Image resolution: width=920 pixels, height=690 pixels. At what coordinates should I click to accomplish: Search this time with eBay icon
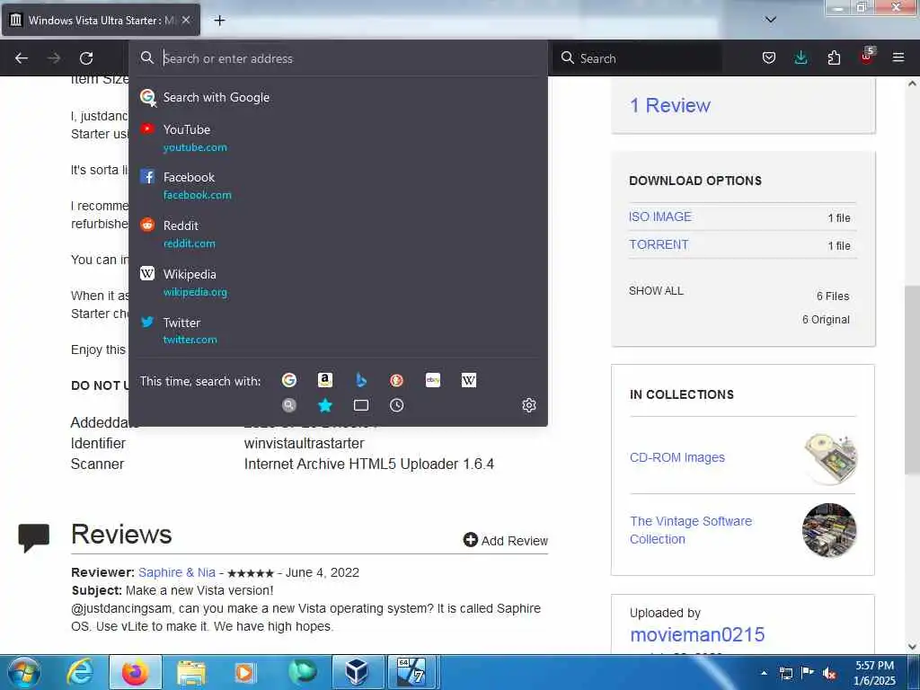pos(433,380)
